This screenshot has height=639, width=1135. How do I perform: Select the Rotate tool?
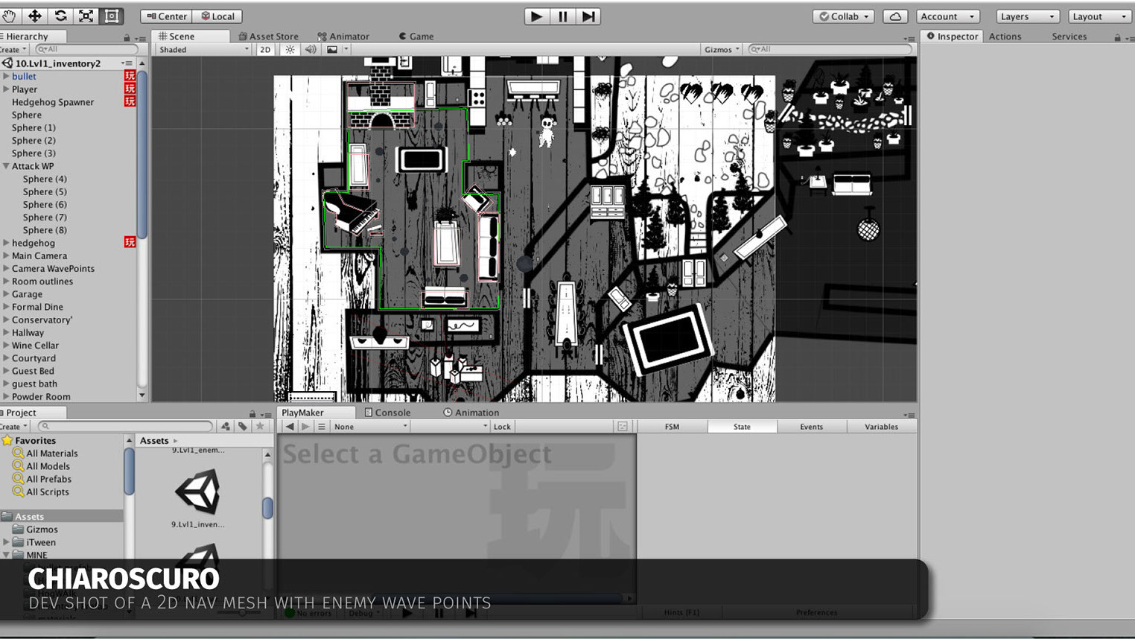[x=60, y=16]
